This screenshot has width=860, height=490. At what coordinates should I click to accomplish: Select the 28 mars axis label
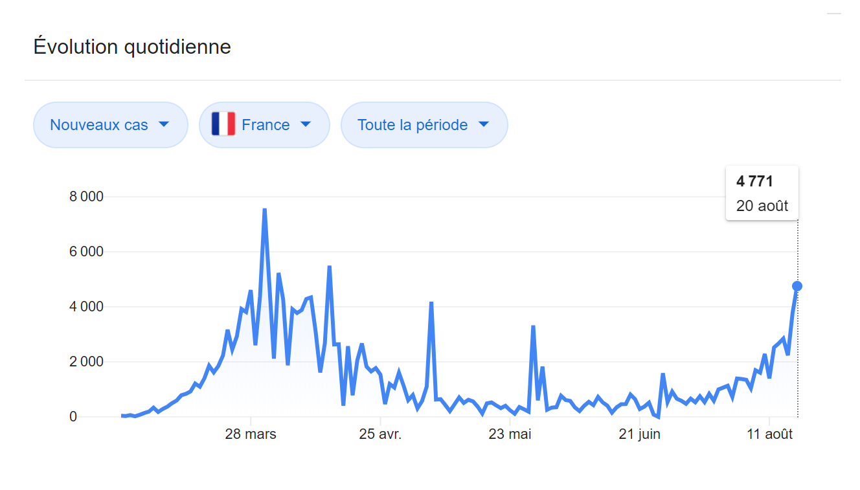(x=251, y=434)
